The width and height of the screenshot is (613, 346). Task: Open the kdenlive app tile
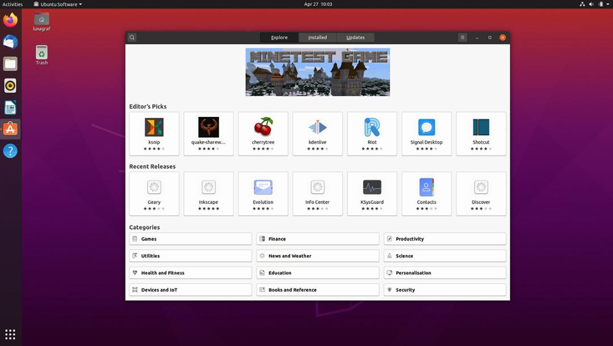(x=317, y=134)
